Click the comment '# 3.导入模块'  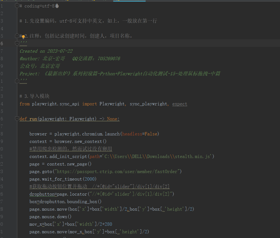tap(35, 96)
